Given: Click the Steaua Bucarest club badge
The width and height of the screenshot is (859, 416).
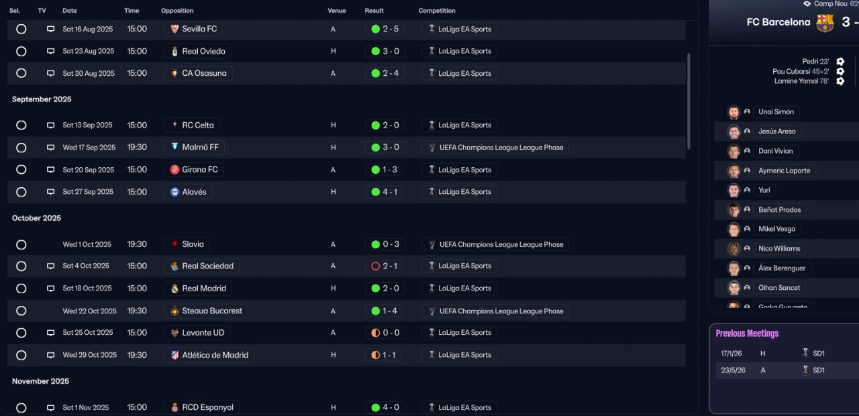Looking at the screenshot, I should coord(174,311).
